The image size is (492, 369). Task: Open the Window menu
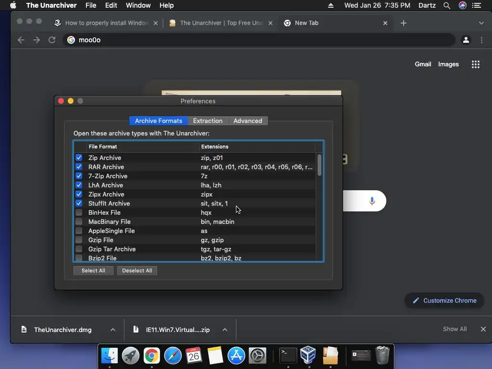pos(138,5)
